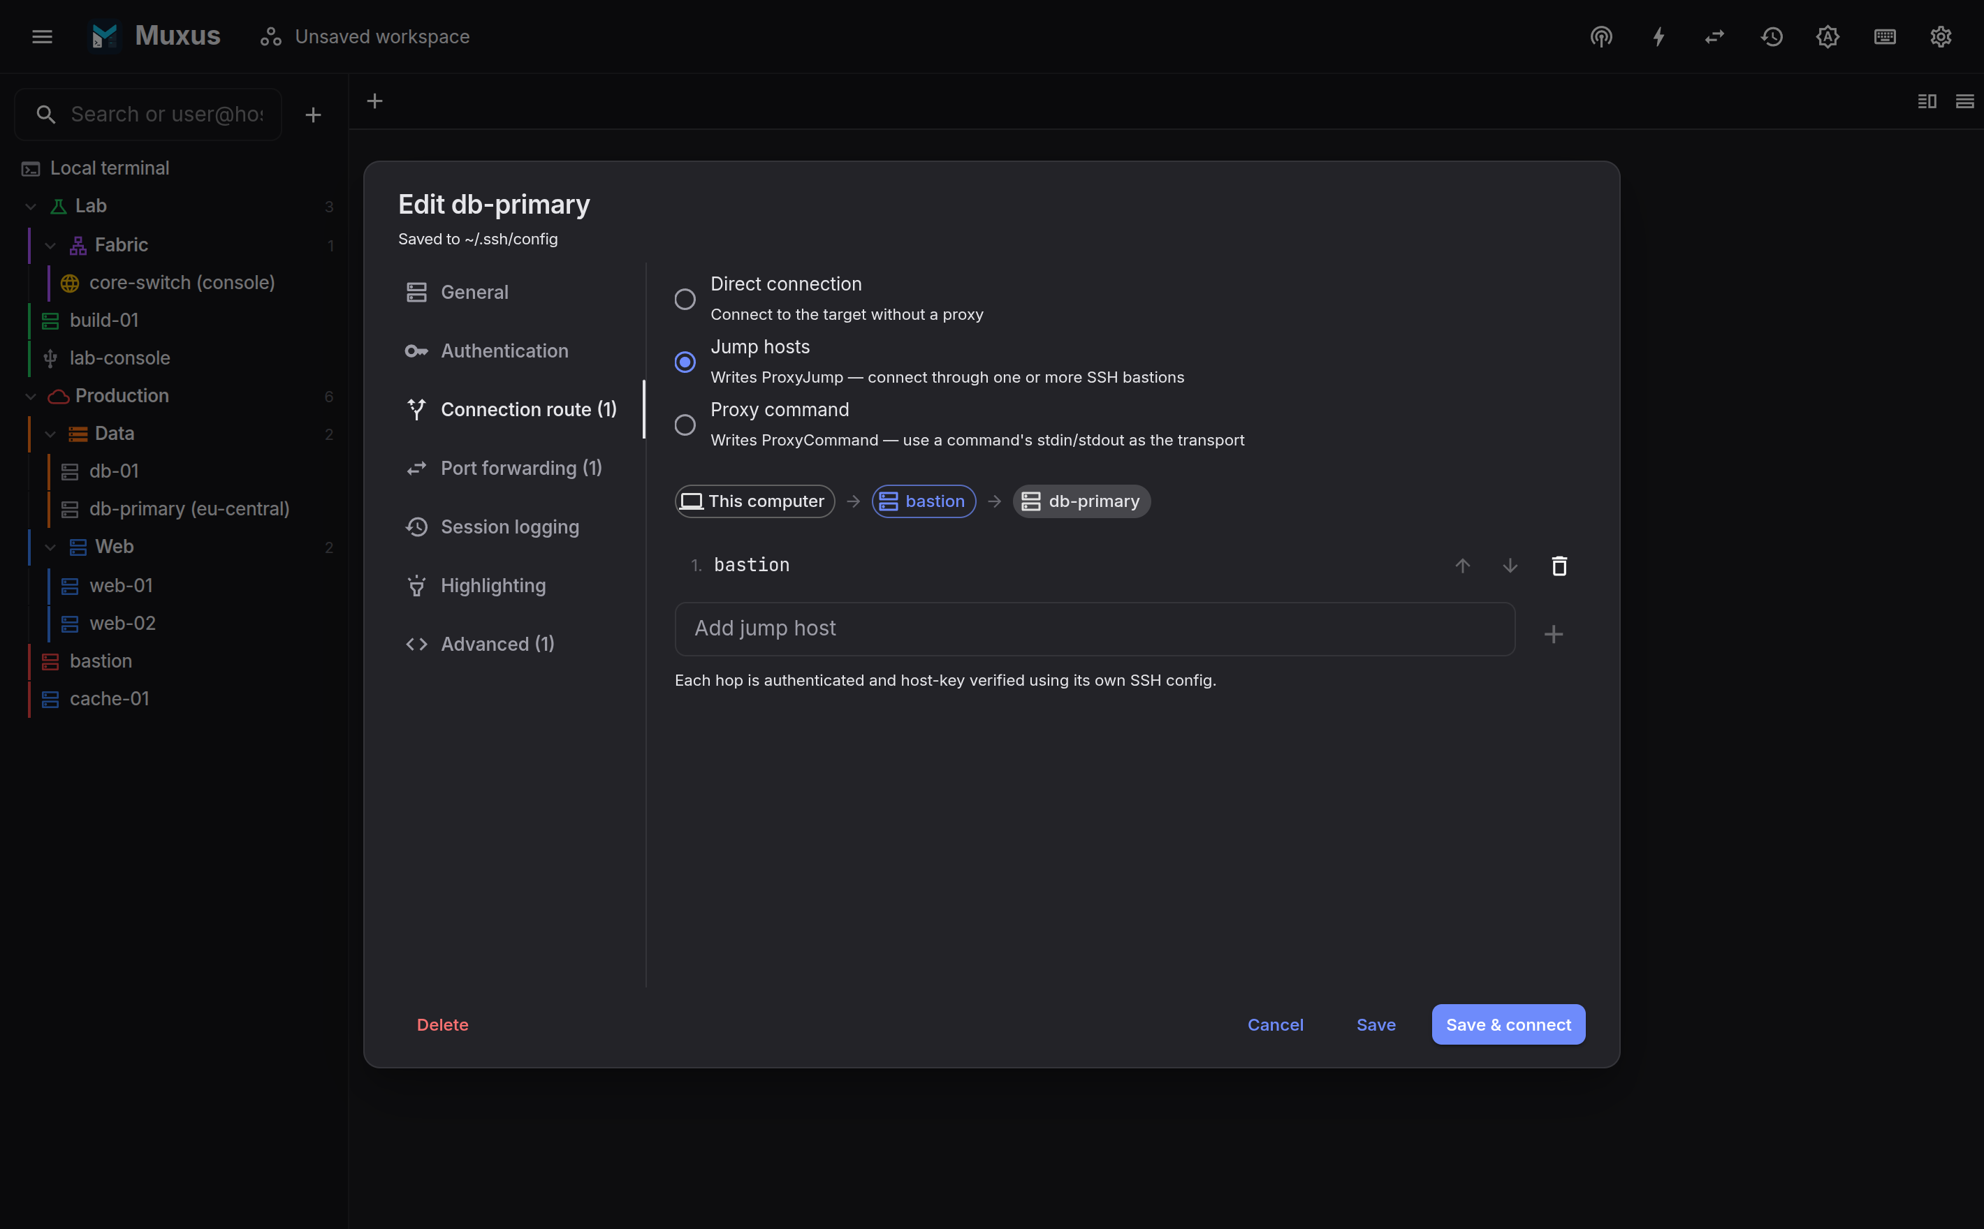
Task: Add jump host with plus button
Action: 1553,634
